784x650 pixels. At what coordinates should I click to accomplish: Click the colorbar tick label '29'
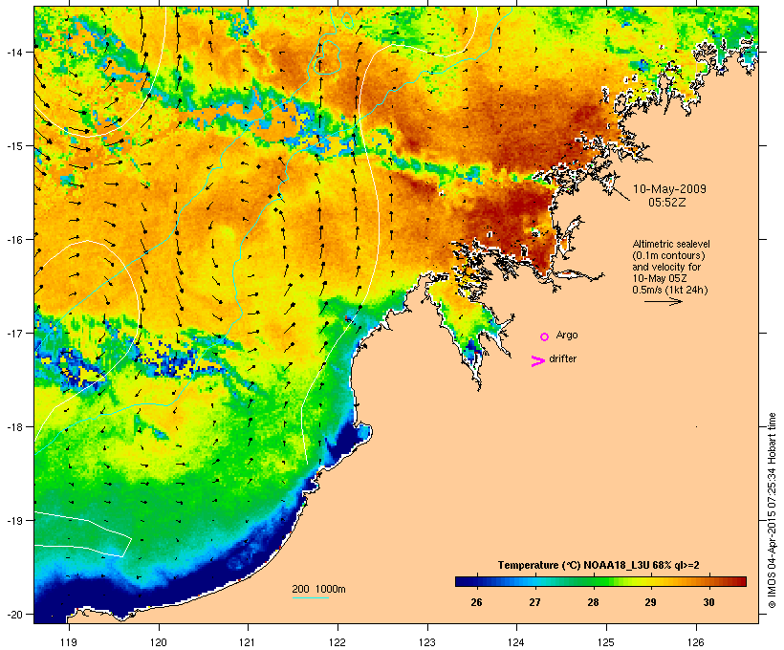tap(650, 602)
